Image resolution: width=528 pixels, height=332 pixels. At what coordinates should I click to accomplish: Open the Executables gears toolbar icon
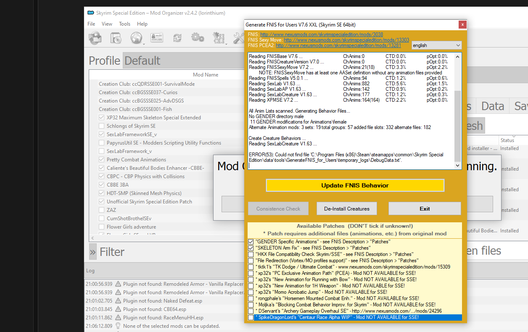[198, 38]
